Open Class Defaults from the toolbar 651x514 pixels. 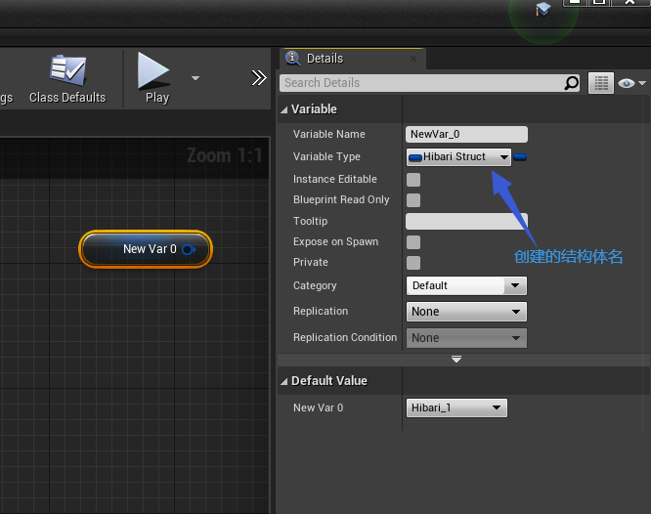point(67,79)
